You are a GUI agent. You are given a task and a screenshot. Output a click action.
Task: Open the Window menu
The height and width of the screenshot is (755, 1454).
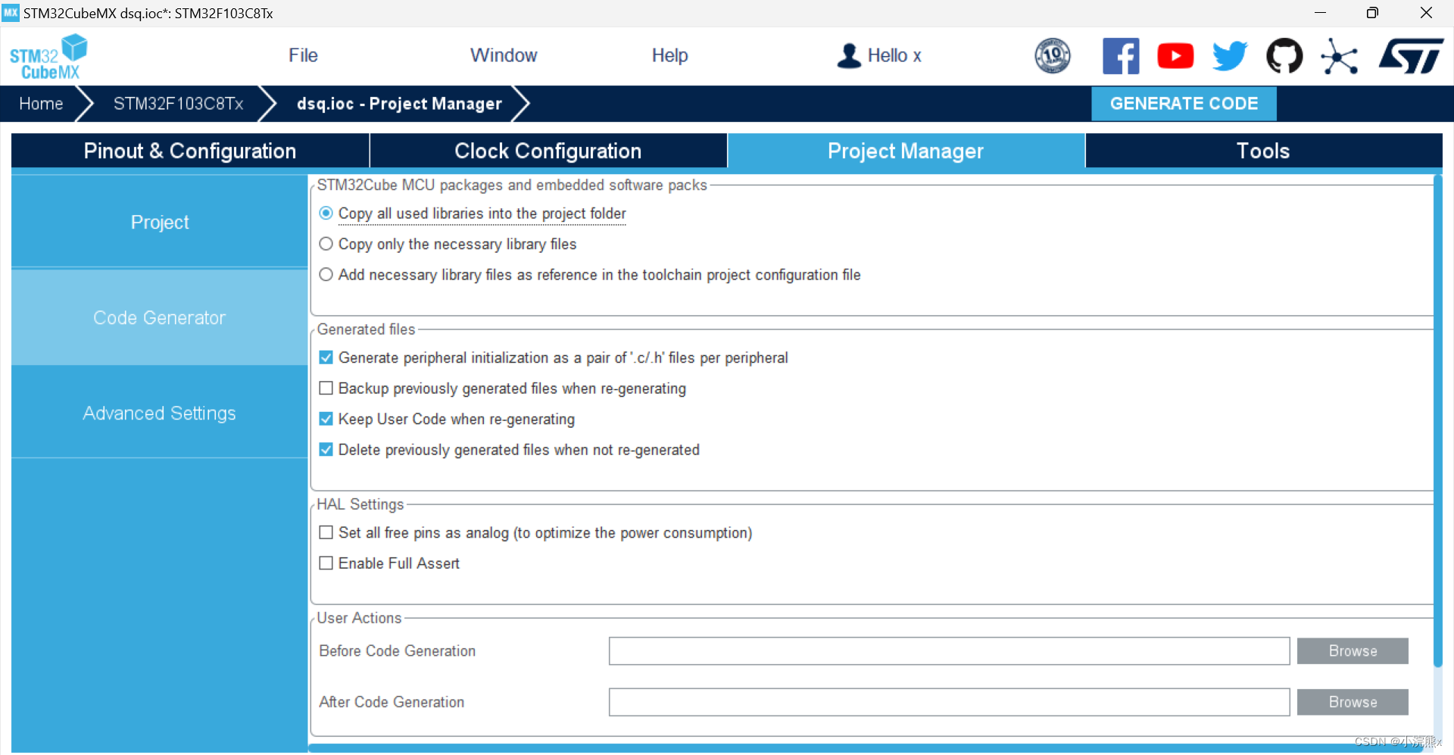point(504,55)
